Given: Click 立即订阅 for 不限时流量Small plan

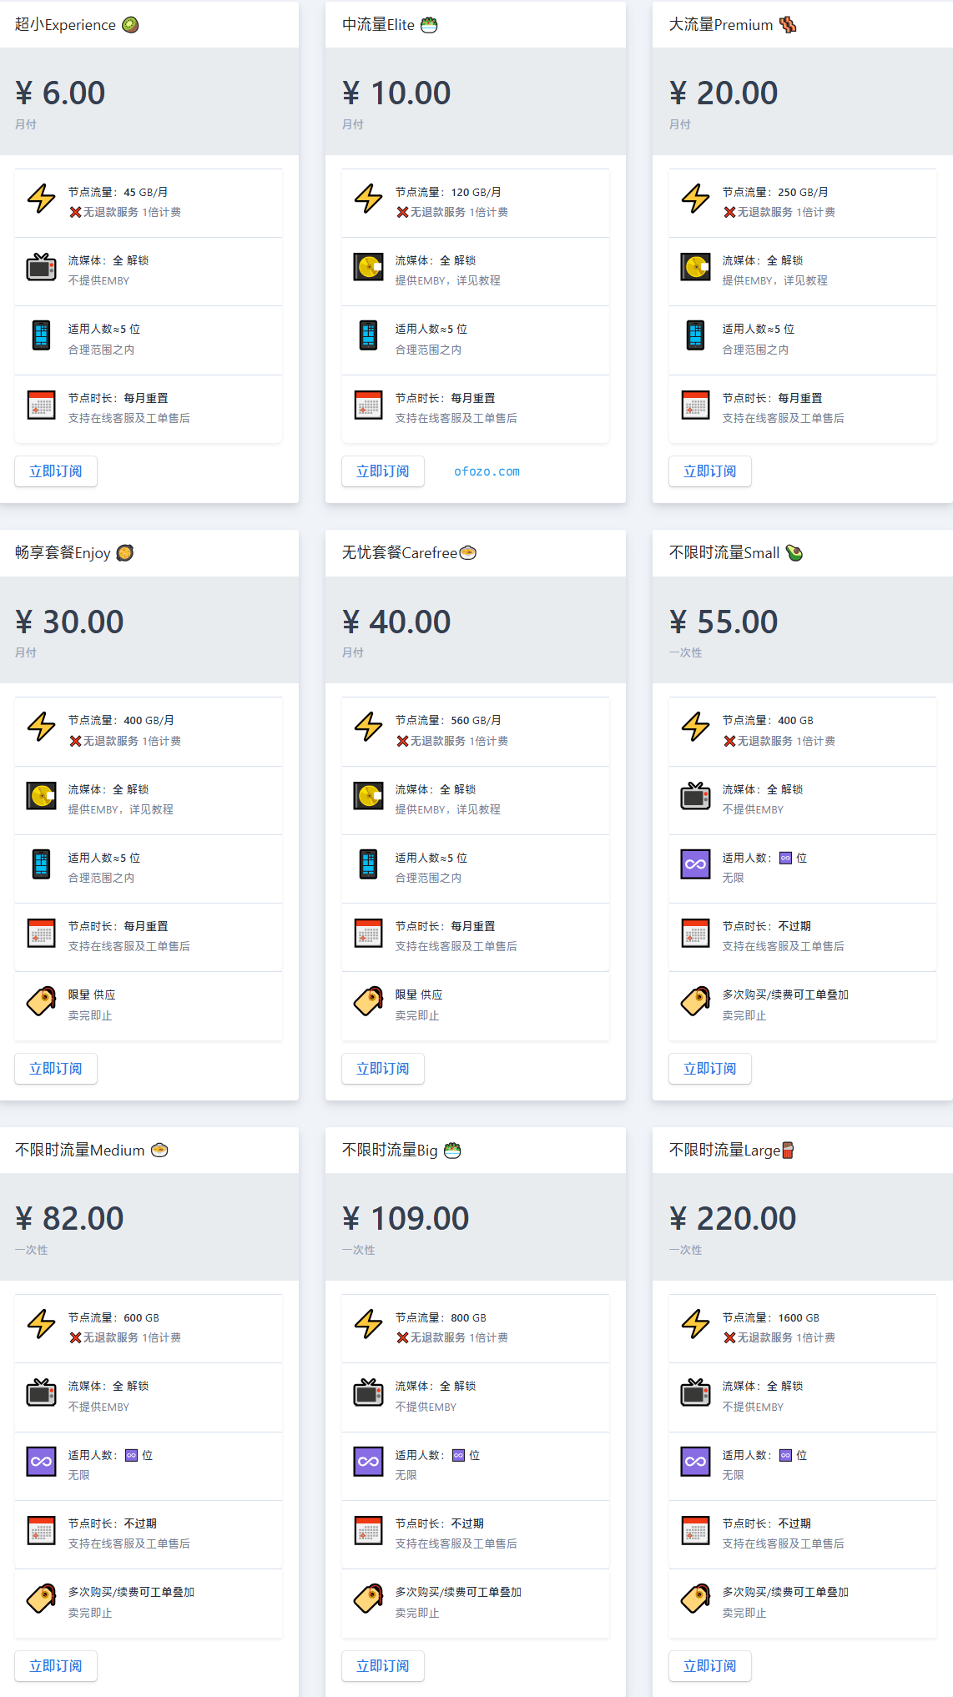Looking at the screenshot, I should click(710, 1069).
